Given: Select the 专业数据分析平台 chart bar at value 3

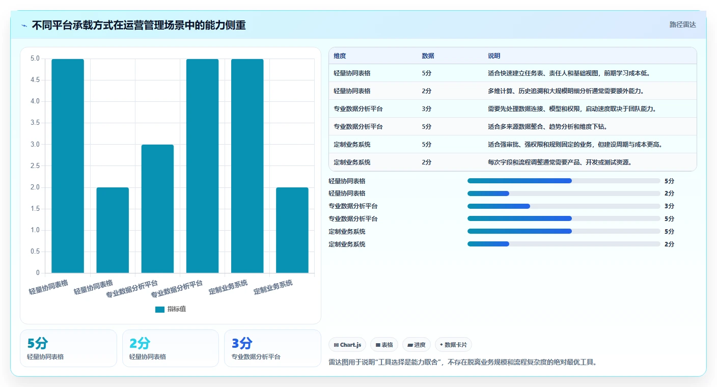Looking at the screenshot, I should tap(157, 209).
